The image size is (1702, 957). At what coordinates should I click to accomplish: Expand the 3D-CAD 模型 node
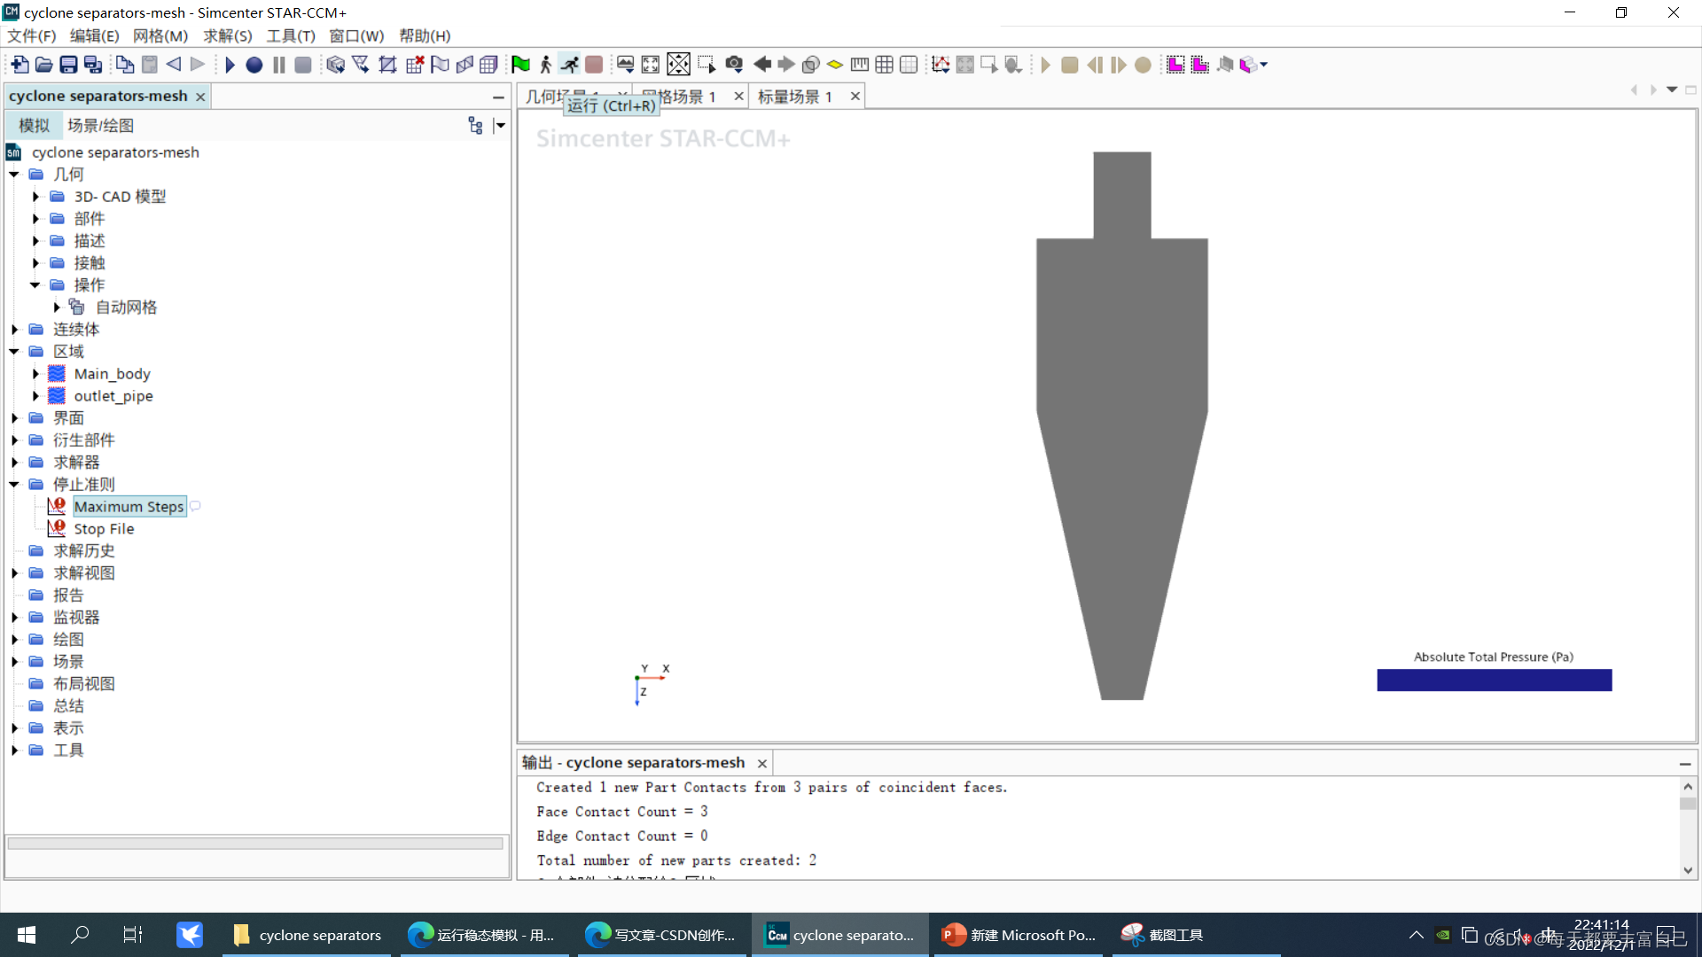pos(35,197)
